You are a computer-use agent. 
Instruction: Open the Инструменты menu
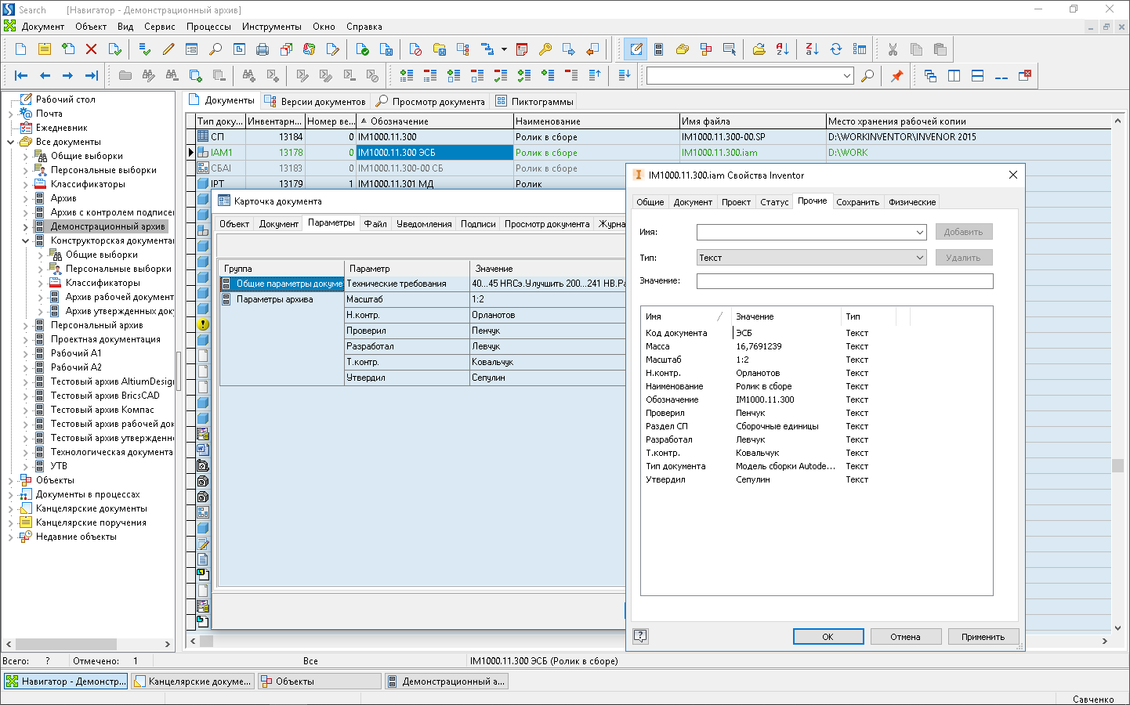point(271,27)
